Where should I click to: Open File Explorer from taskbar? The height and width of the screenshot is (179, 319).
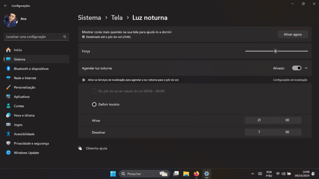(186, 174)
